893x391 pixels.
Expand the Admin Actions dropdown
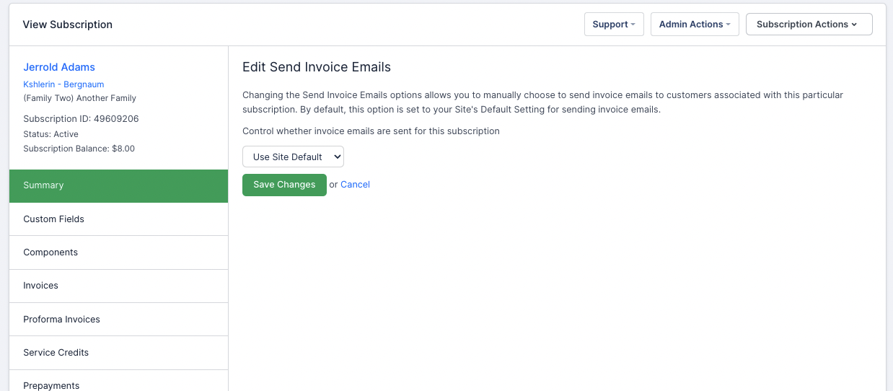(x=694, y=25)
